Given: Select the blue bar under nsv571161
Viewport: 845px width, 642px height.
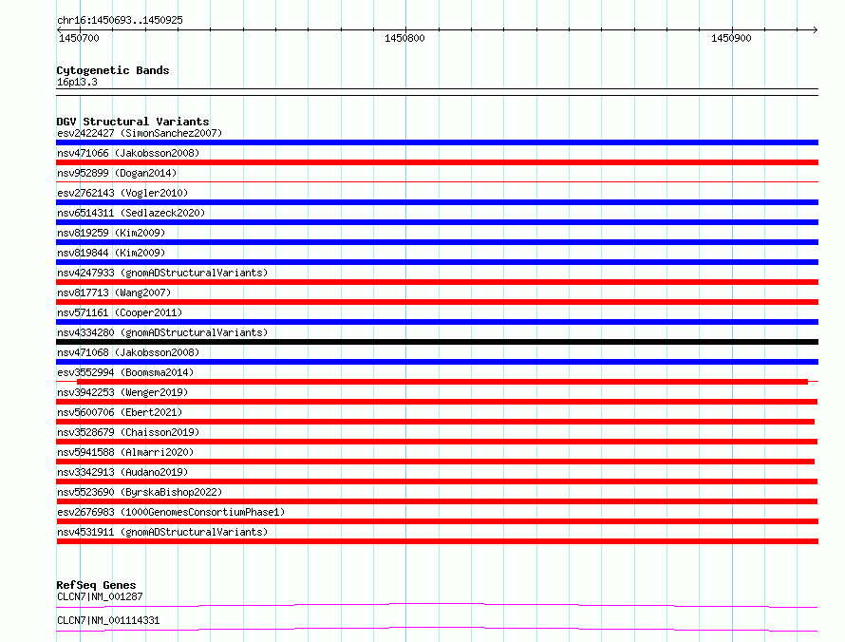Looking at the screenshot, I should 437,322.
